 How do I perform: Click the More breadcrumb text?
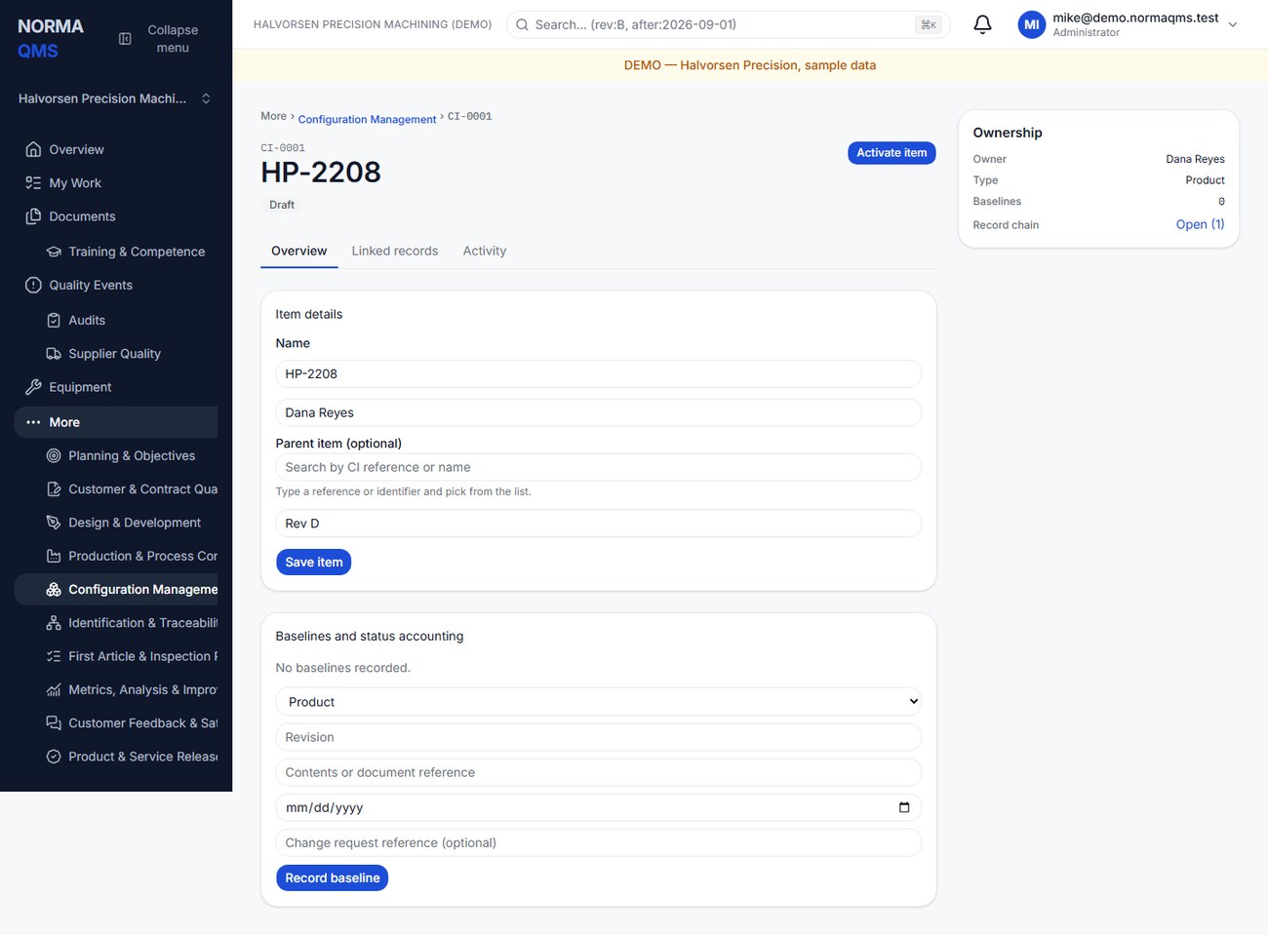click(x=273, y=116)
